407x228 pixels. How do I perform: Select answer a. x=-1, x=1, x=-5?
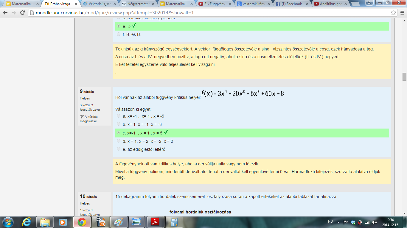(x=119, y=116)
